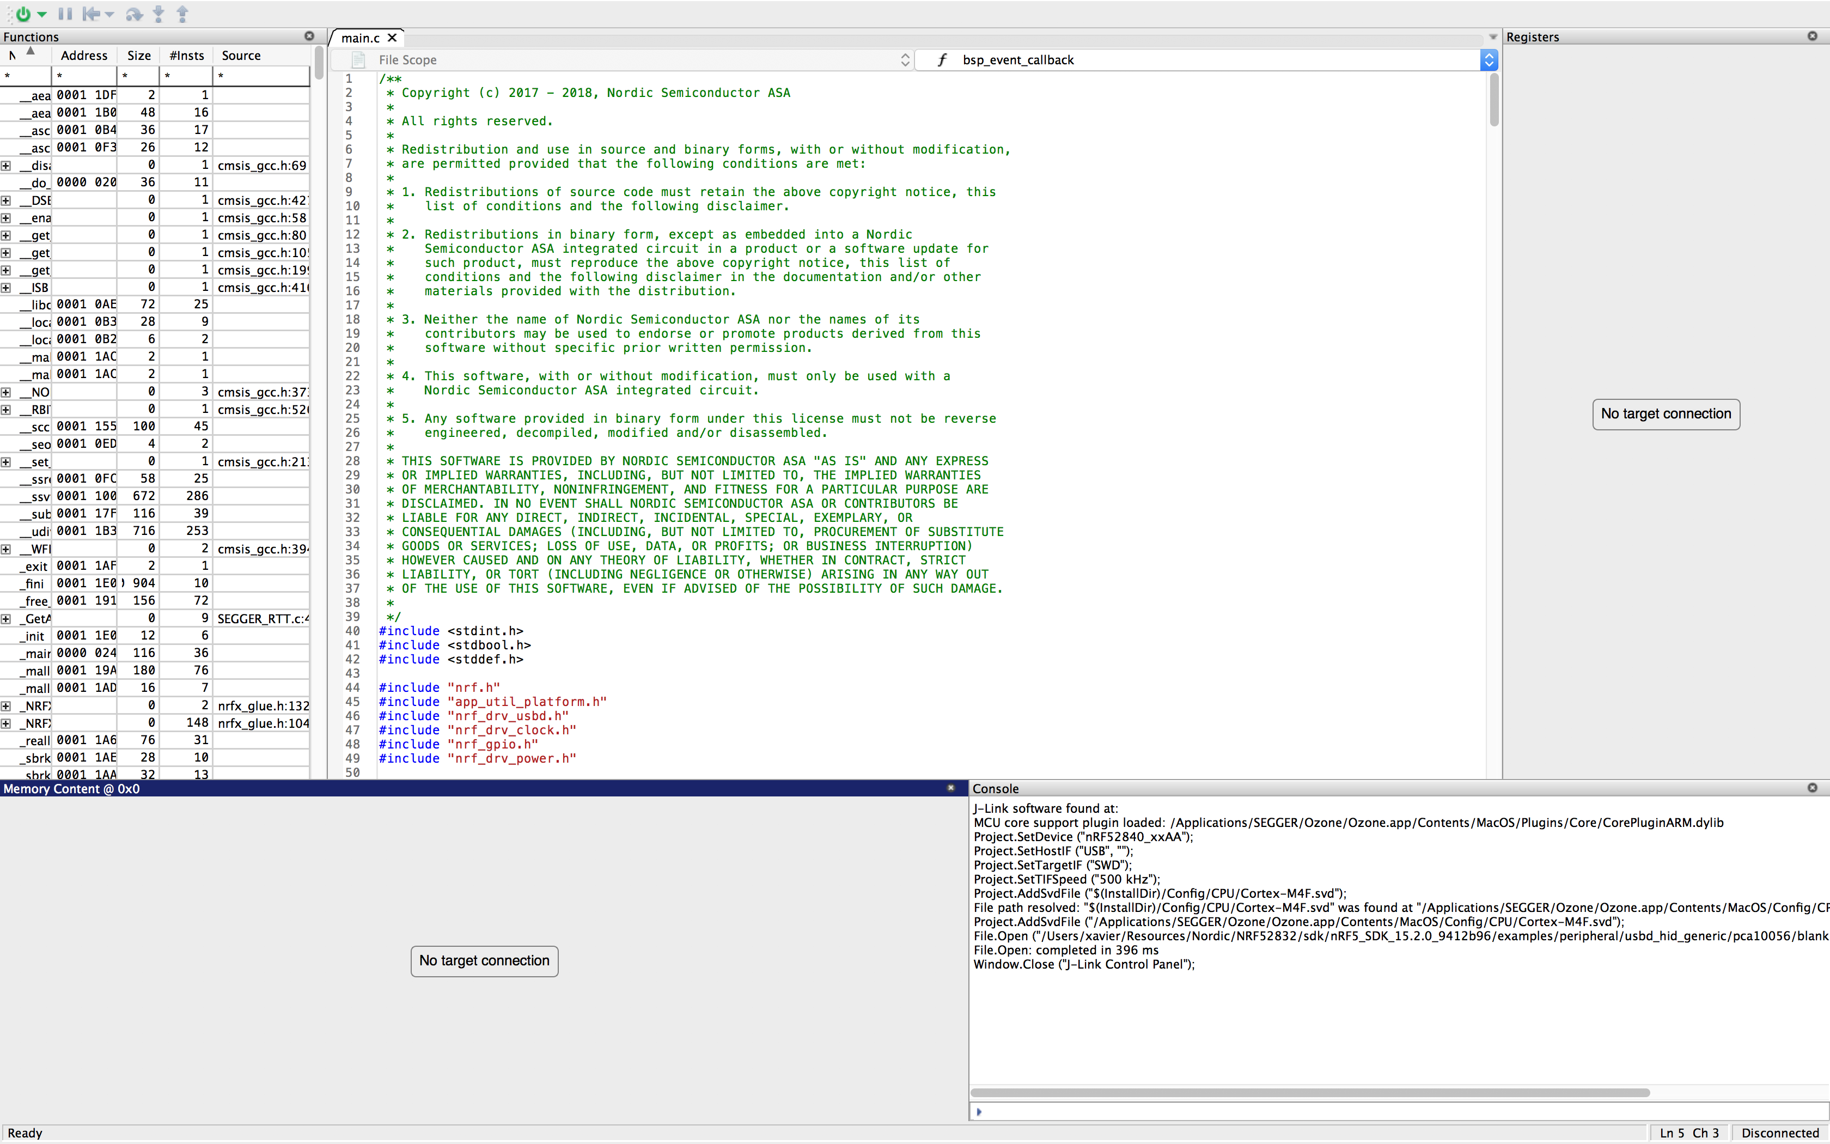
Task: Click the function symbol beside bsp_event_callback
Action: pos(942,60)
